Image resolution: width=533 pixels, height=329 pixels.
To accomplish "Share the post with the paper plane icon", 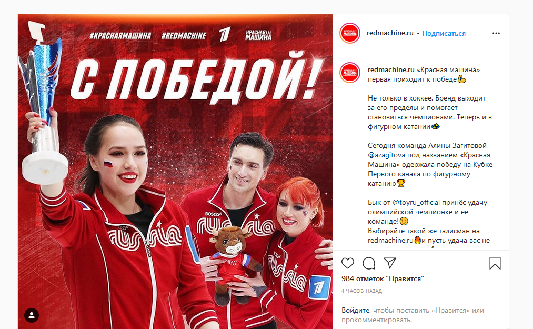I will [x=390, y=263].
